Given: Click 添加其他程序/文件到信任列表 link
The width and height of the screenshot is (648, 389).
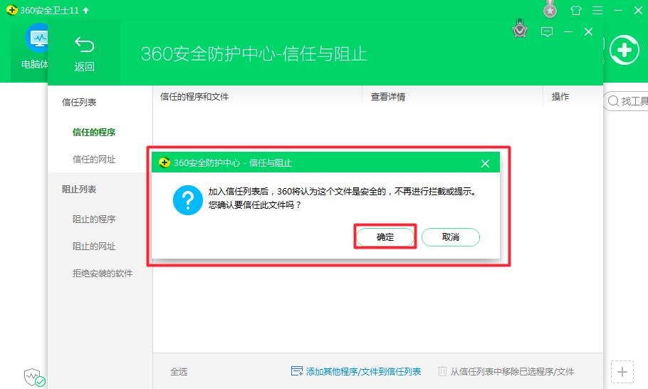Looking at the screenshot, I should click(363, 372).
